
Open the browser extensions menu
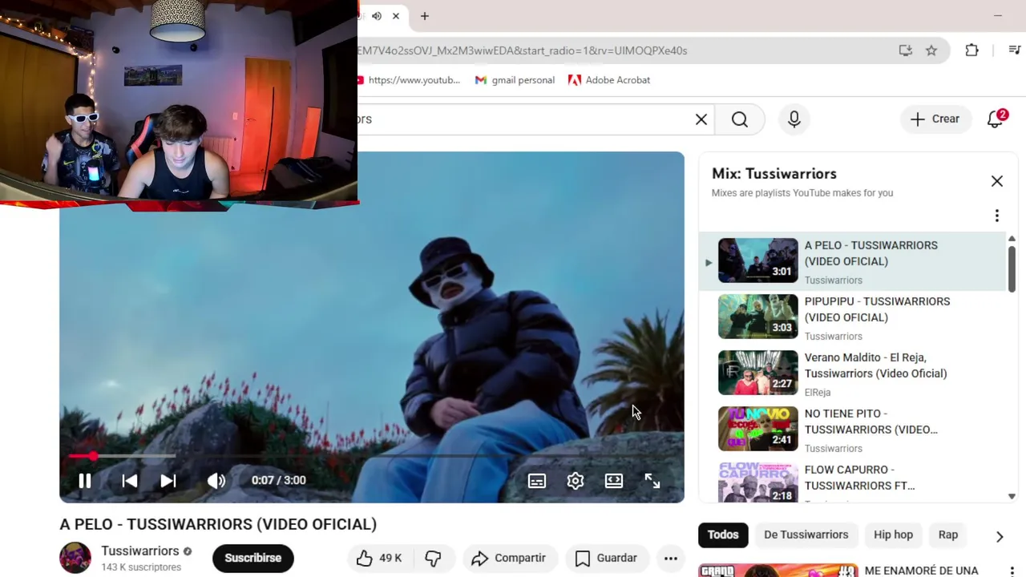pos(971,50)
